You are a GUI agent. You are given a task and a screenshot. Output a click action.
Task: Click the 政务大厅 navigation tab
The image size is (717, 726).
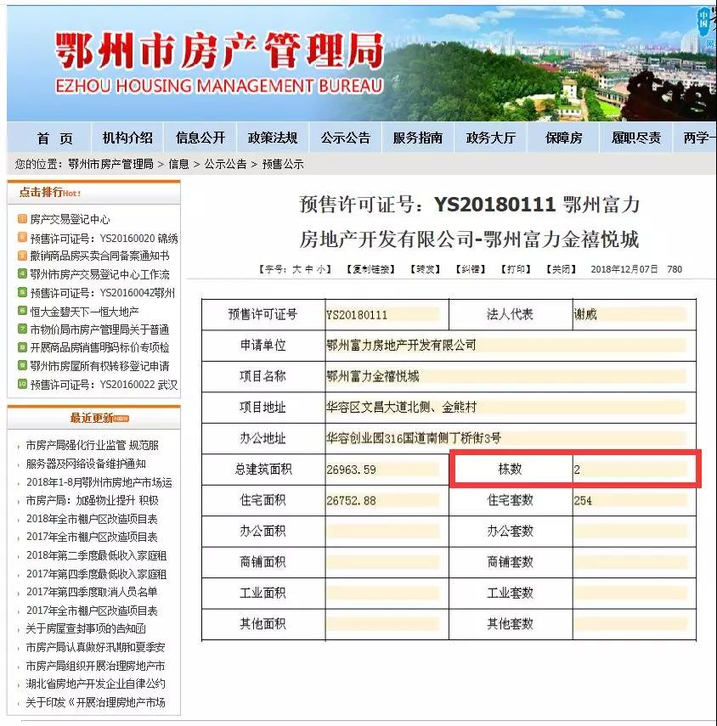coord(490,138)
